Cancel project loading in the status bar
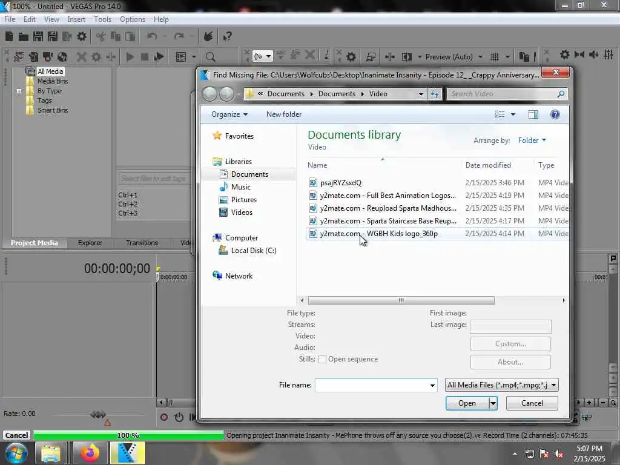This screenshot has width=620, height=465. tap(16, 435)
